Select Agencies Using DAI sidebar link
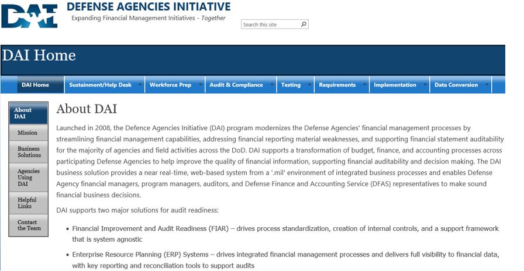Viewport: 524px width, 271px height. (28, 177)
